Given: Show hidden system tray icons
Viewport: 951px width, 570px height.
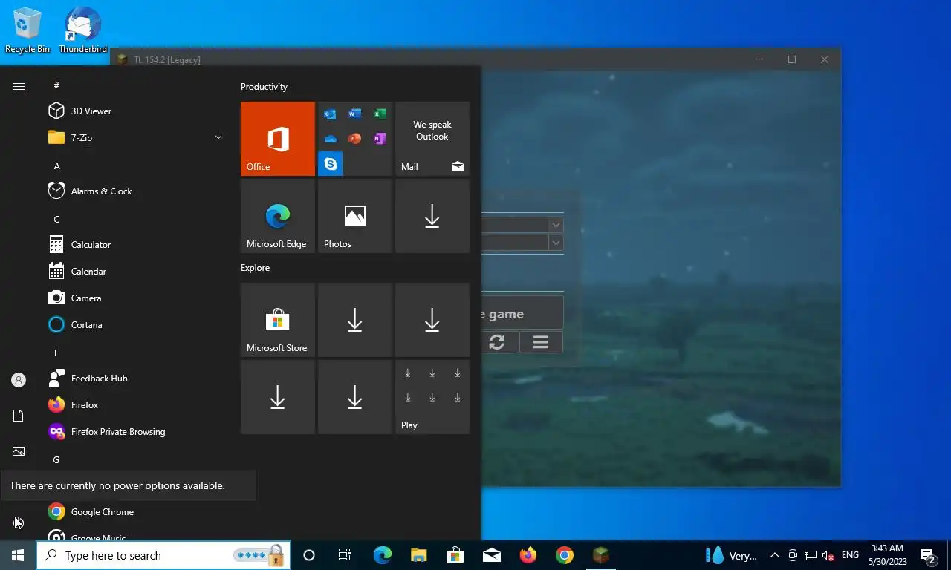Looking at the screenshot, I should [774, 555].
